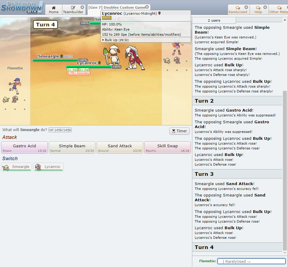Click 'The opposing Lycanroc's Attack rose sharply!' line
The height and width of the screenshot is (267, 288).
click(232, 86)
